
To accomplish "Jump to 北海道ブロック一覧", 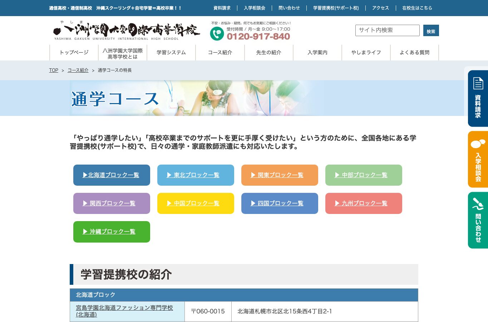I will [x=112, y=175].
